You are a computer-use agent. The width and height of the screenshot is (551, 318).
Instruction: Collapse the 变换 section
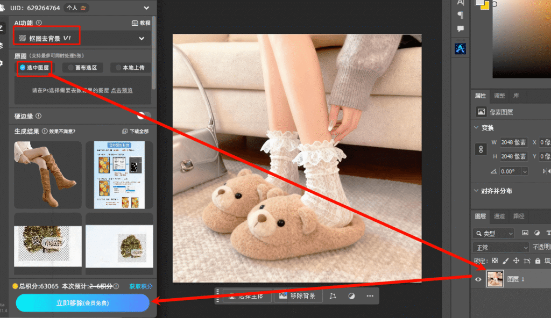(x=476, y=127)
